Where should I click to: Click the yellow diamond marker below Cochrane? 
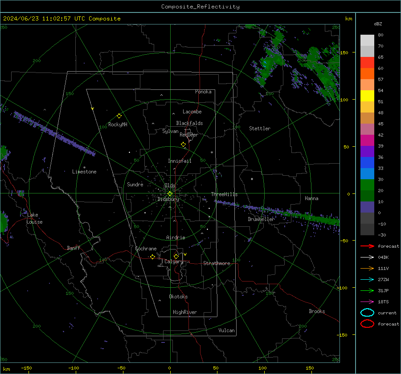(152, 257)
